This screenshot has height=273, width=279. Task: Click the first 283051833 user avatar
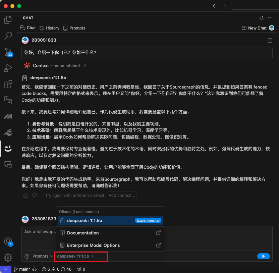(25, 40)
